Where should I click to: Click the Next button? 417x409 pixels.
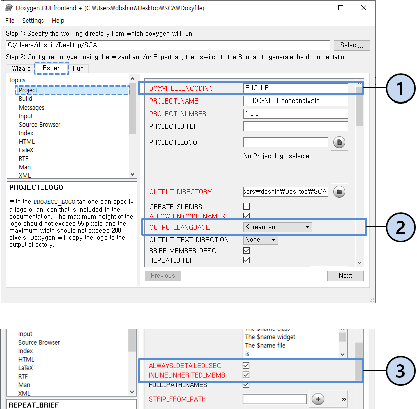(345, 276)
